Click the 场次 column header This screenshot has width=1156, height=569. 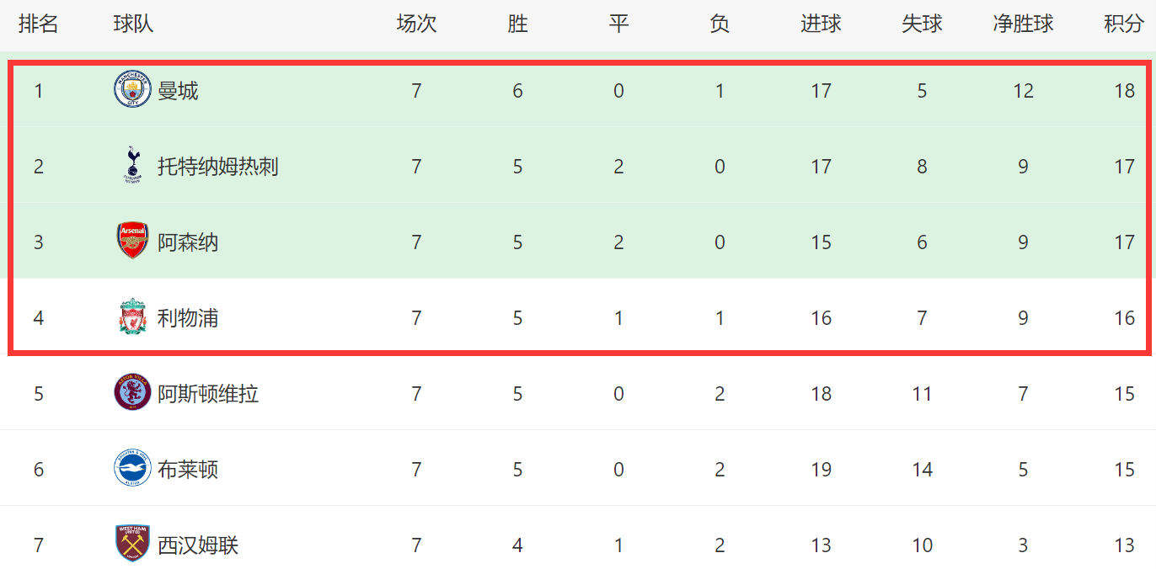(416, 24)
